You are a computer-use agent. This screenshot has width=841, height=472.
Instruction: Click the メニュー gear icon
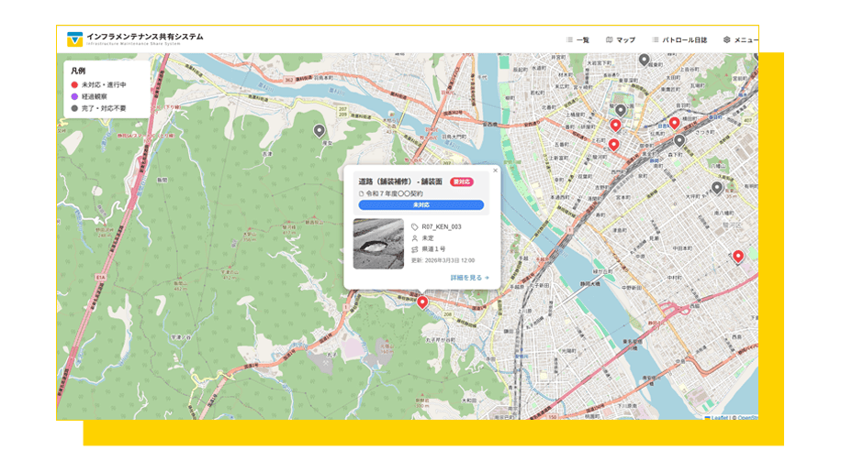727,39
